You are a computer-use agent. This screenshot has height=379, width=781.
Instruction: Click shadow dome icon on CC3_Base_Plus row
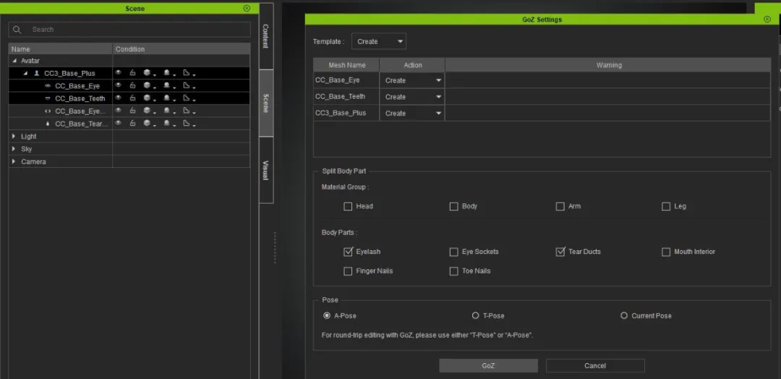[166, 73]
